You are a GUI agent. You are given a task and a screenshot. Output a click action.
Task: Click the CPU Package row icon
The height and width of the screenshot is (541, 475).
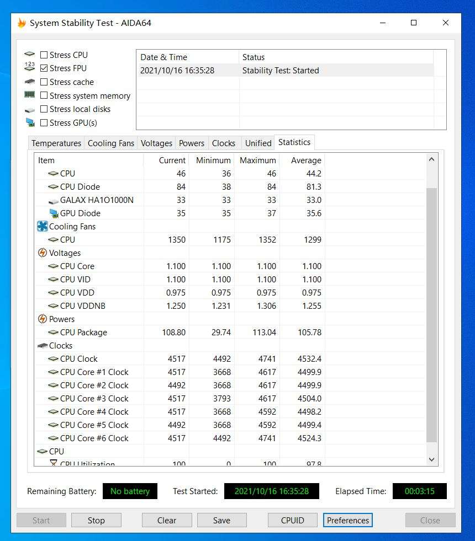53,332
